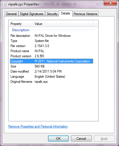Click the nipalk.sys original filename value
119x146 pixels.
click(x=41, y=82)
